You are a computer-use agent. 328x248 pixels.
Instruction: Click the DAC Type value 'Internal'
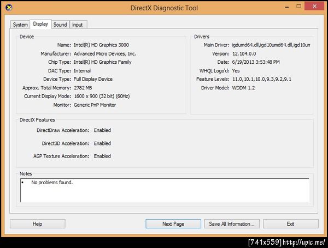[82, 71]
